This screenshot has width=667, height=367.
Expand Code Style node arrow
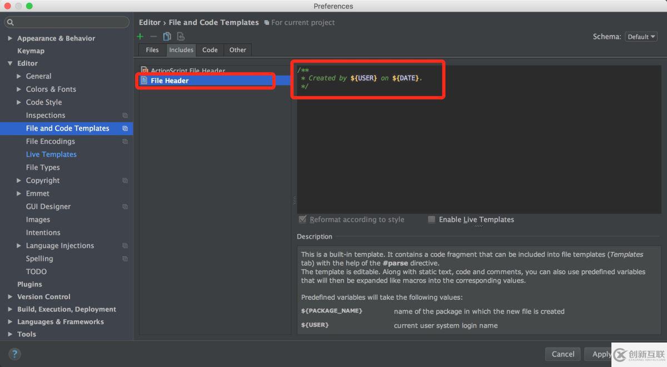tap(19, 102)
